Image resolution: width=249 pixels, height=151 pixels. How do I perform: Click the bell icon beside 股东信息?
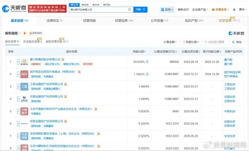pyautogui.click(x=25, y=33)
